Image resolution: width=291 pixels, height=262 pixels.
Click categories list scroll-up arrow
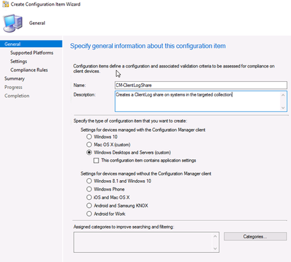tap(215, 236)
